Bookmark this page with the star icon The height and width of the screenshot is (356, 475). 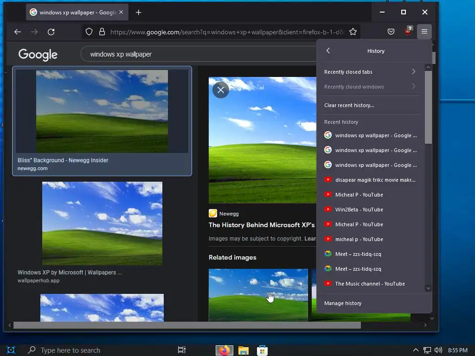353,32
